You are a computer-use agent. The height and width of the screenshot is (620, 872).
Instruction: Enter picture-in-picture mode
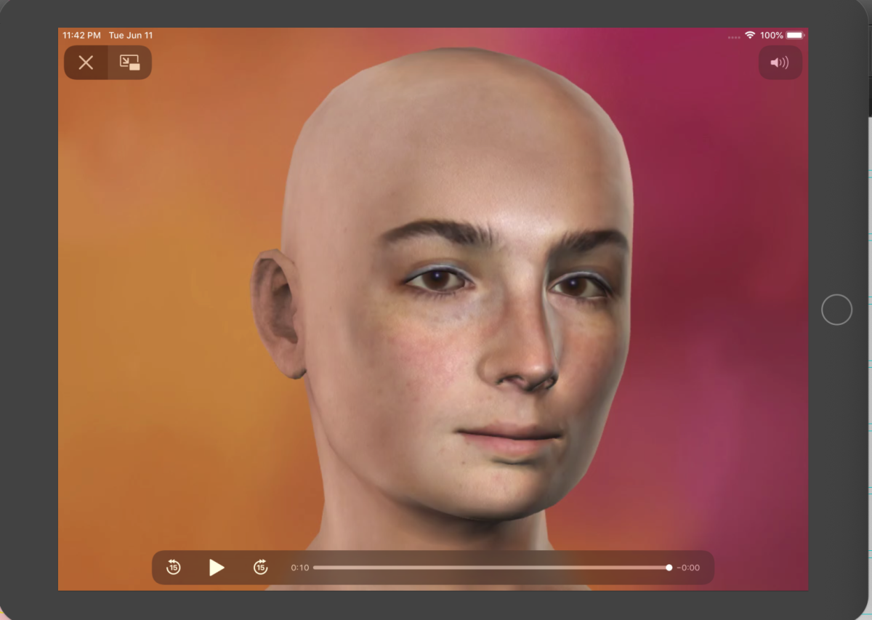pos(129,63)
